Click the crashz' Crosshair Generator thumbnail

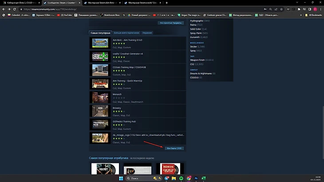(100, 56)
